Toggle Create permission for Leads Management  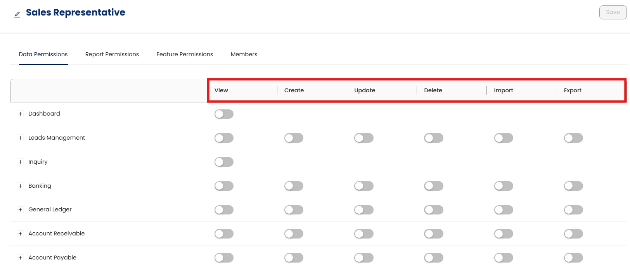click(x=294, y=138)
